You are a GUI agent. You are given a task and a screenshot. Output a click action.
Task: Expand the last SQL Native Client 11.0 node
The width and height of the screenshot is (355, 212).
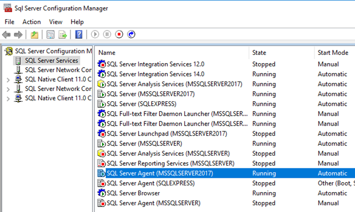tap(8, 99)
